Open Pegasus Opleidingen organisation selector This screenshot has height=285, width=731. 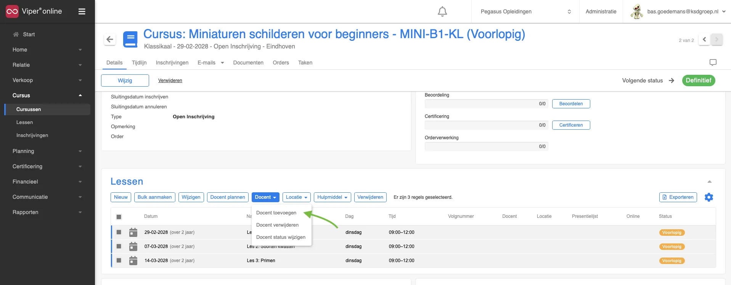click(x=525, y=11)
